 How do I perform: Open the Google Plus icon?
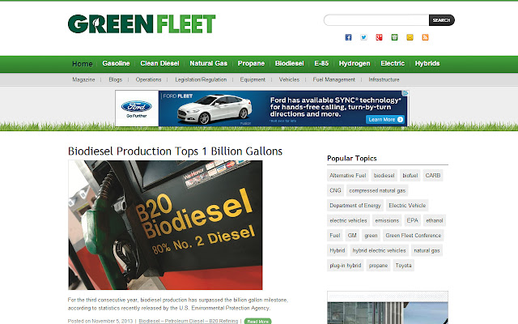tap(380, 37)
